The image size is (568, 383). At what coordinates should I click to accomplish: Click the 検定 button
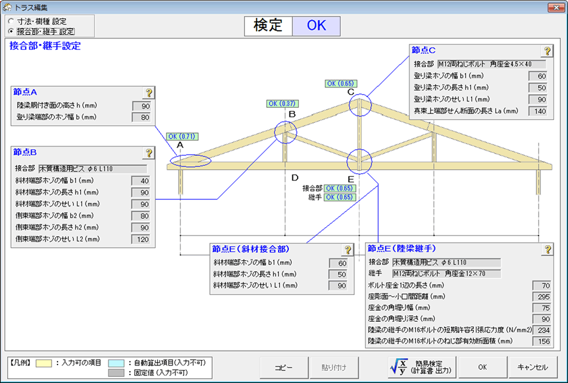click(x=268, y=26)
